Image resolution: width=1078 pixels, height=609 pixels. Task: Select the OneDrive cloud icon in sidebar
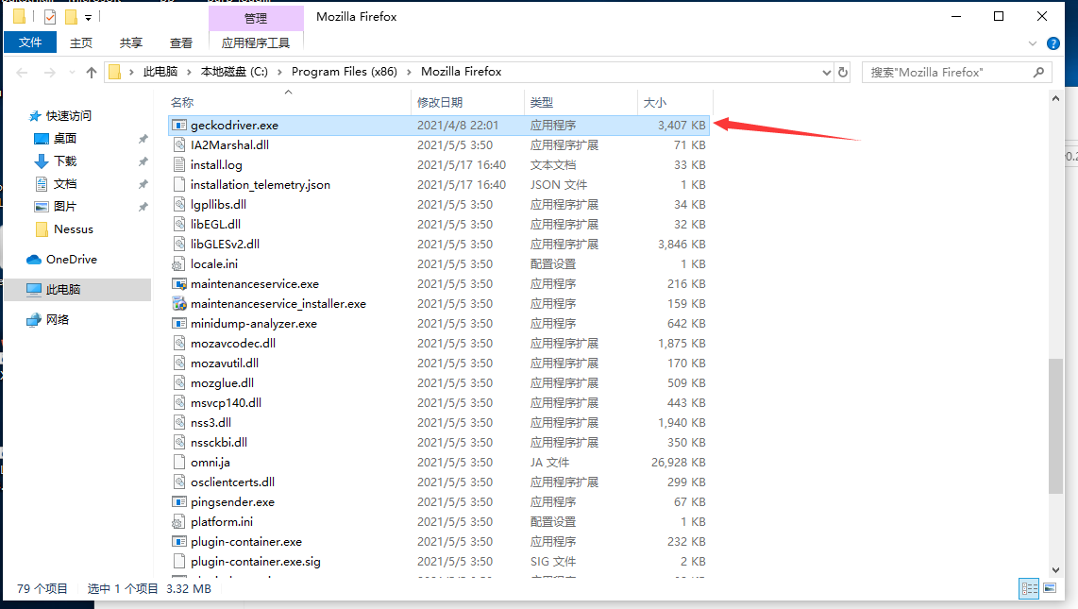[x=35, y=260]
